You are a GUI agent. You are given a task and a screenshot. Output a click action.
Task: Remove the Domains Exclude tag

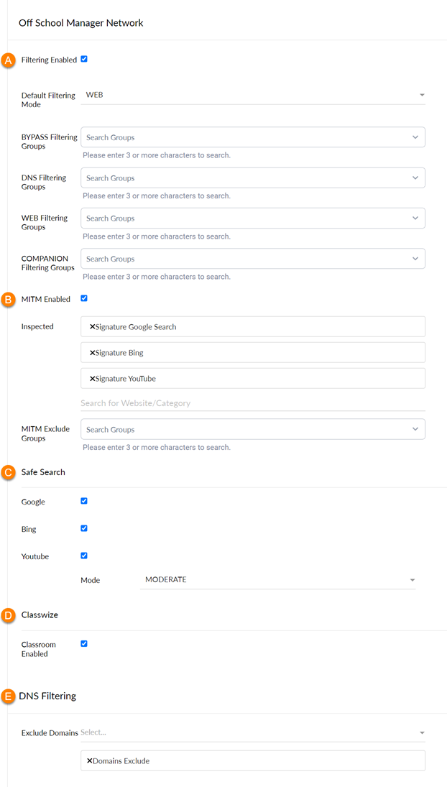[x=90, y=761]
